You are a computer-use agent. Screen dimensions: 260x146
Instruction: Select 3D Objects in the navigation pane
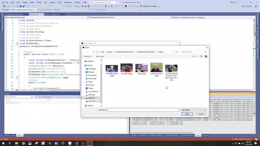coord(91,69)
